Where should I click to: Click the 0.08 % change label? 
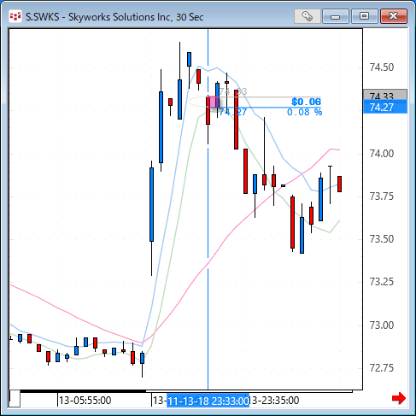(x=304, y=112)
